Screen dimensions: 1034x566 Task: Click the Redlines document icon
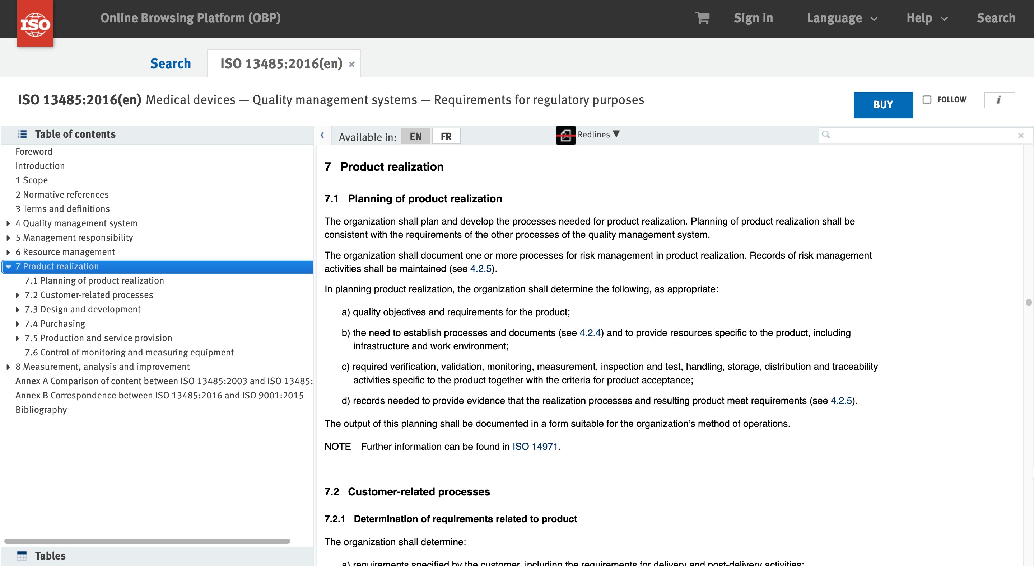[565, 135]
